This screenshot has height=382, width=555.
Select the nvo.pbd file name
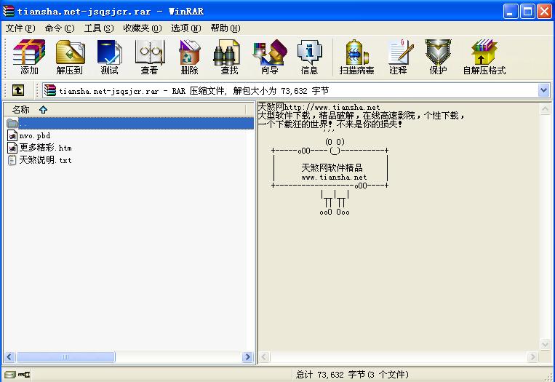35,135
